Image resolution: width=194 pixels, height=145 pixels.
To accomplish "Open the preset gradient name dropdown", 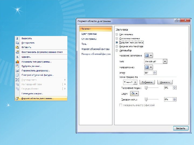I will point(148,56).
